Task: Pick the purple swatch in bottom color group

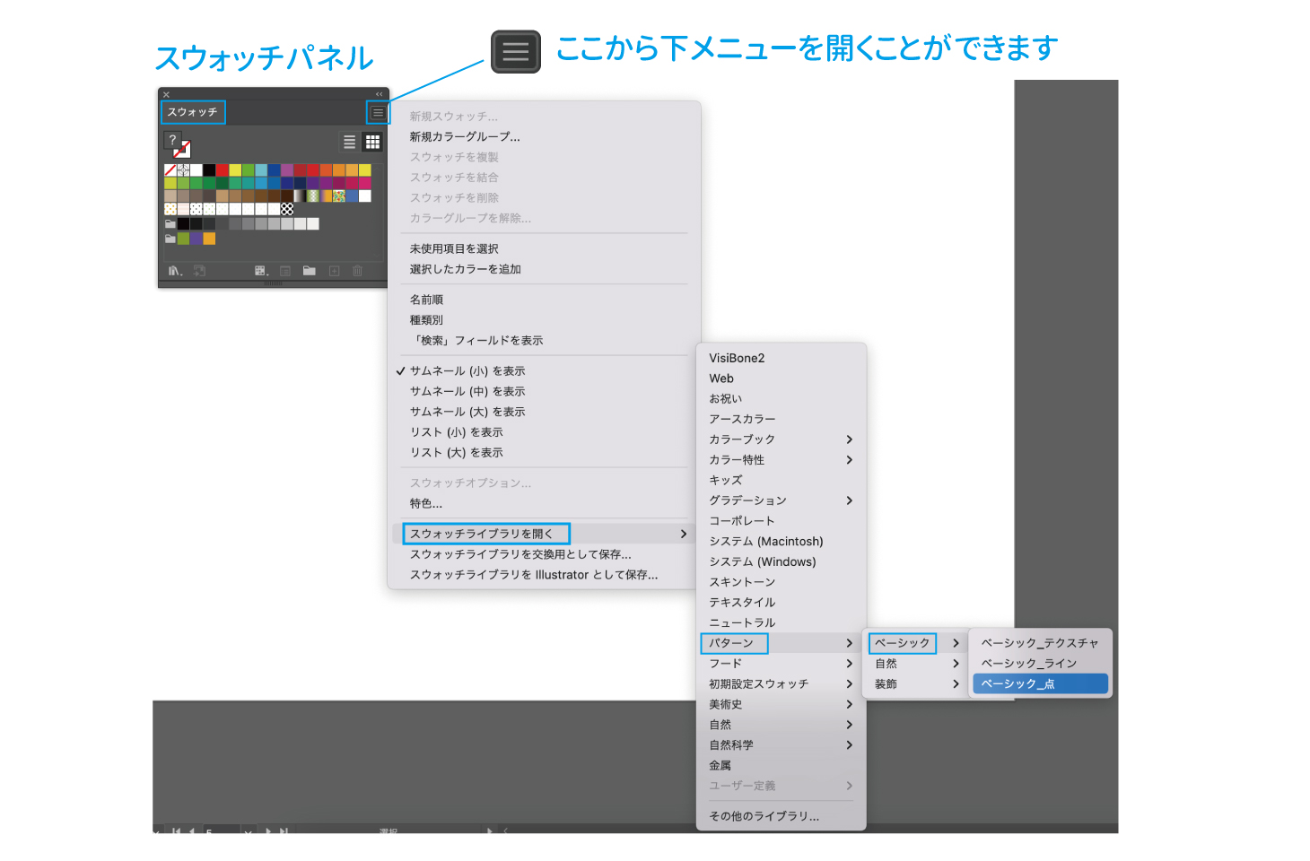Action: point(196,239)
